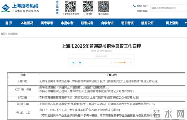Image resolution: width=187 pixels, height=120 pixels.
Task: Stop the article audio playback
Action: point(80,62)
